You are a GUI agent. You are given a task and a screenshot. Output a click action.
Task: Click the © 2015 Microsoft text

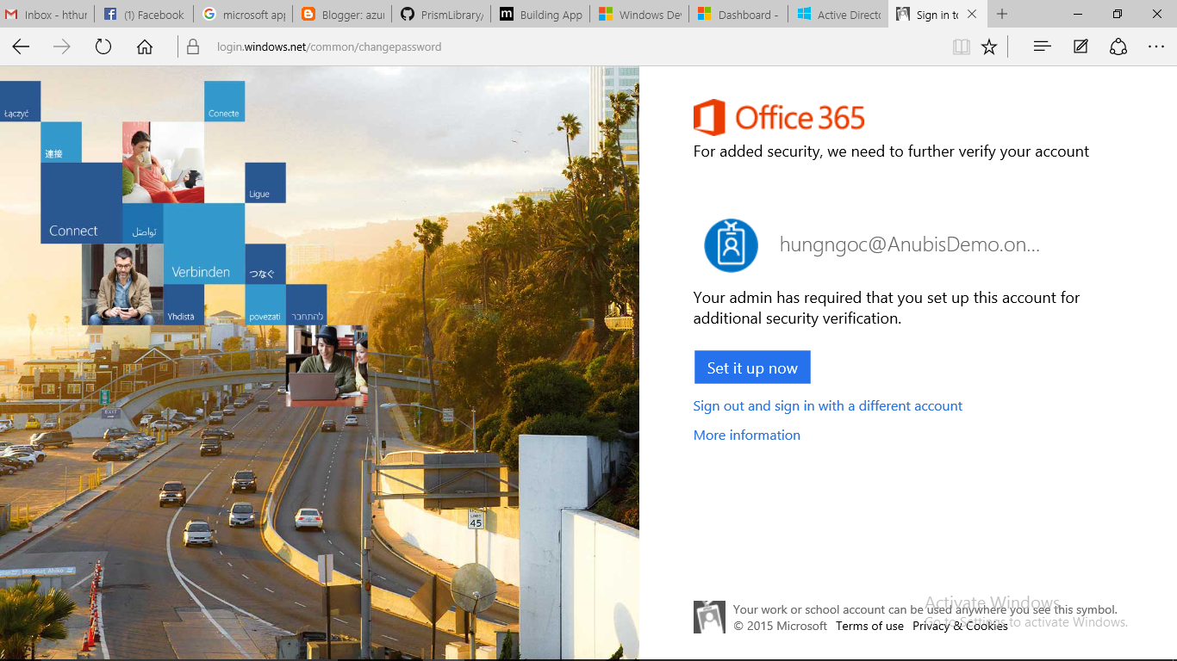coord(780,626)
